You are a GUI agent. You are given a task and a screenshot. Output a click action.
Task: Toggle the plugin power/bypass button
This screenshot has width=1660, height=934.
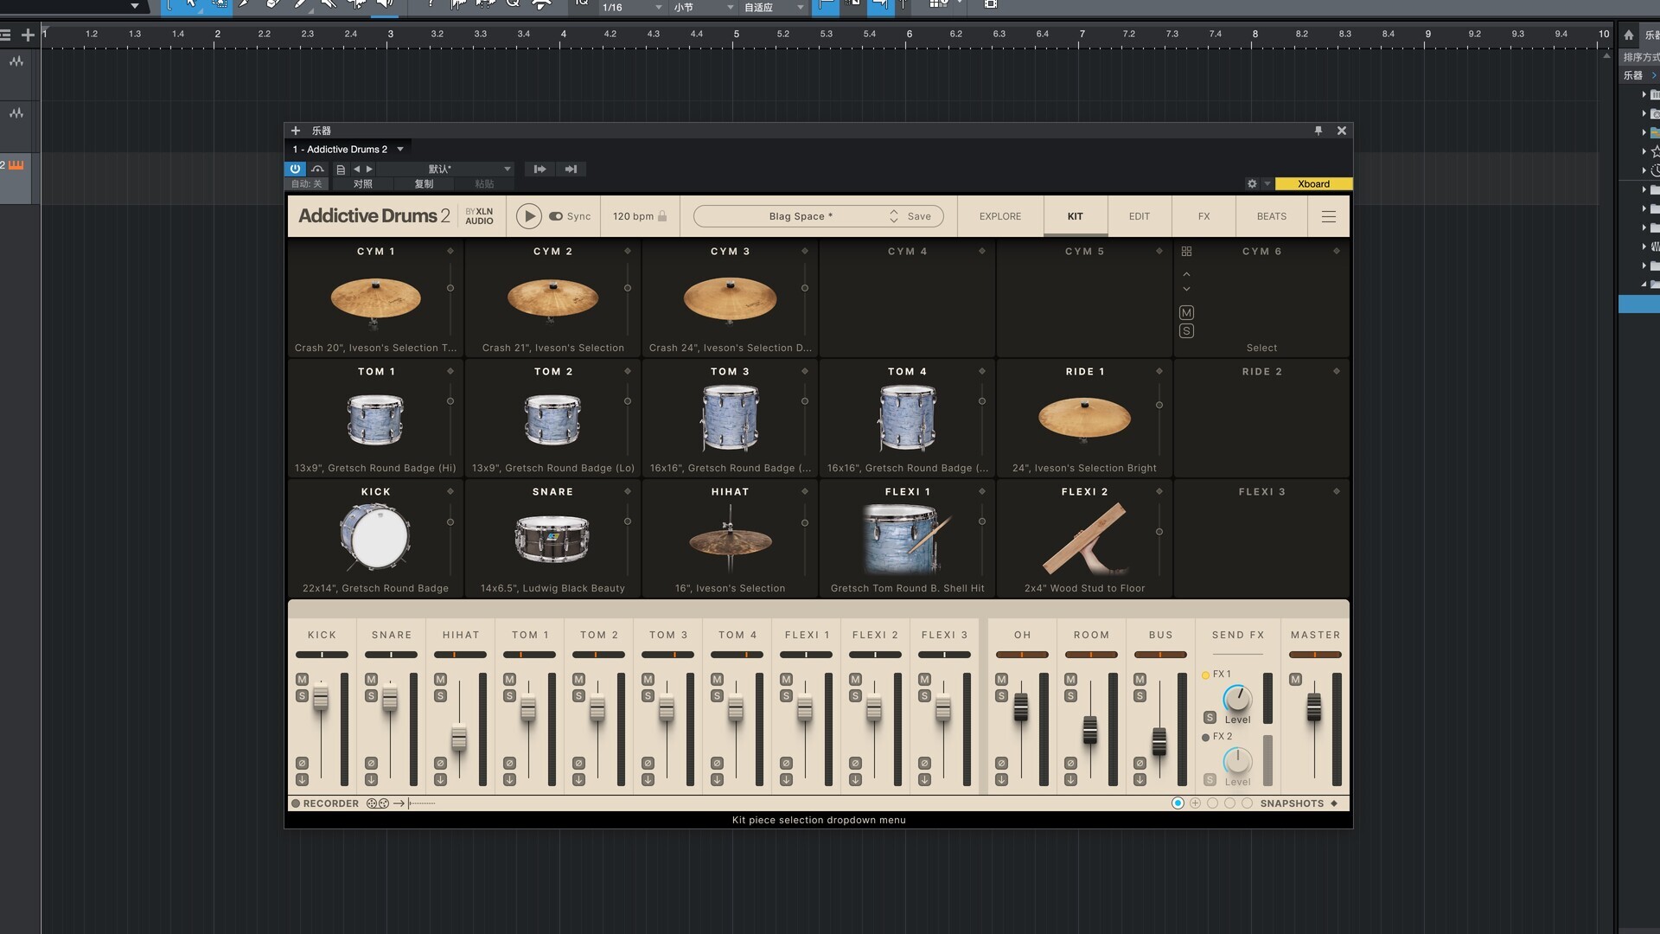pos(295,169)
